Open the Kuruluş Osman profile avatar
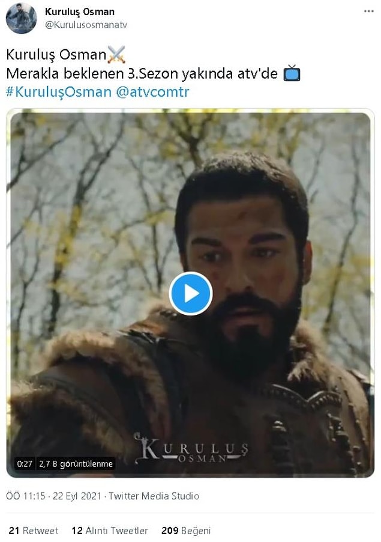The width and height of the screenshot is (381, 542). click(22, 18)
